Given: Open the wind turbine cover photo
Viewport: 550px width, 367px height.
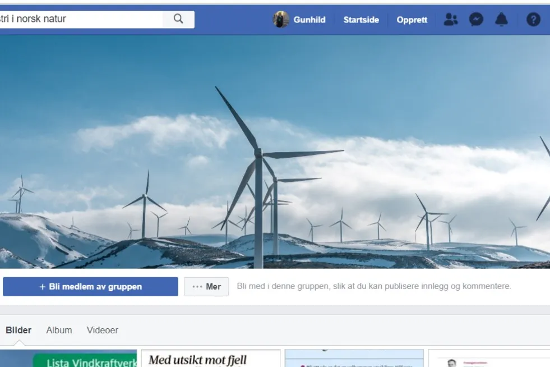Looking at the screenshot, I should click(275, 152).
